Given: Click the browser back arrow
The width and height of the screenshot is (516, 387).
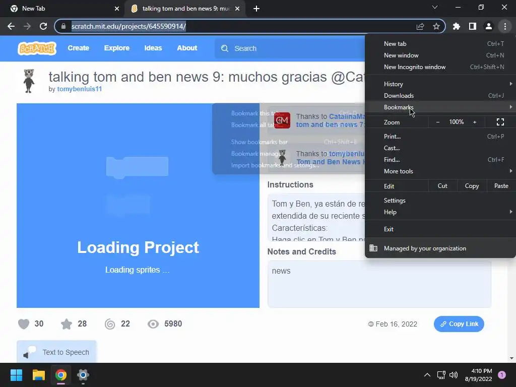Looking at the screenshot, I should (11, 26).
